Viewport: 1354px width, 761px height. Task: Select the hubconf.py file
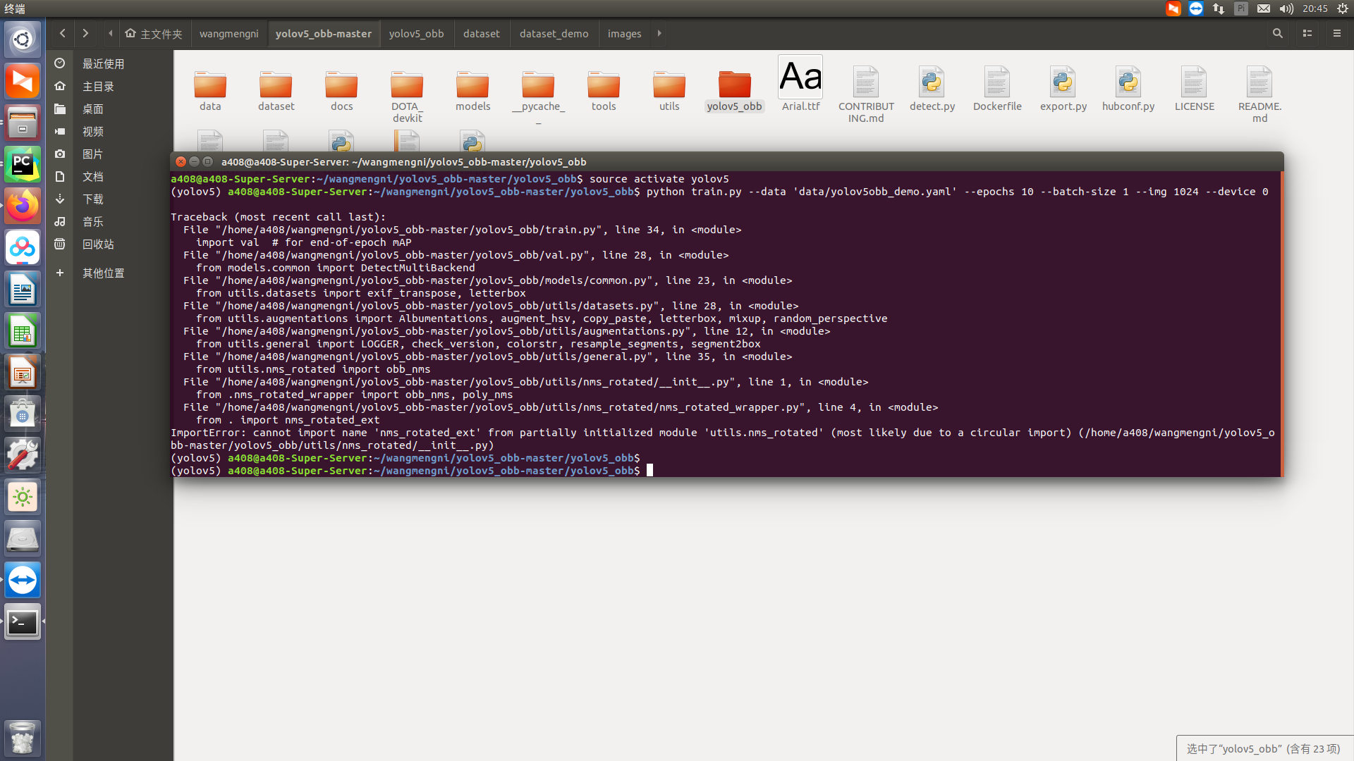1128,89
